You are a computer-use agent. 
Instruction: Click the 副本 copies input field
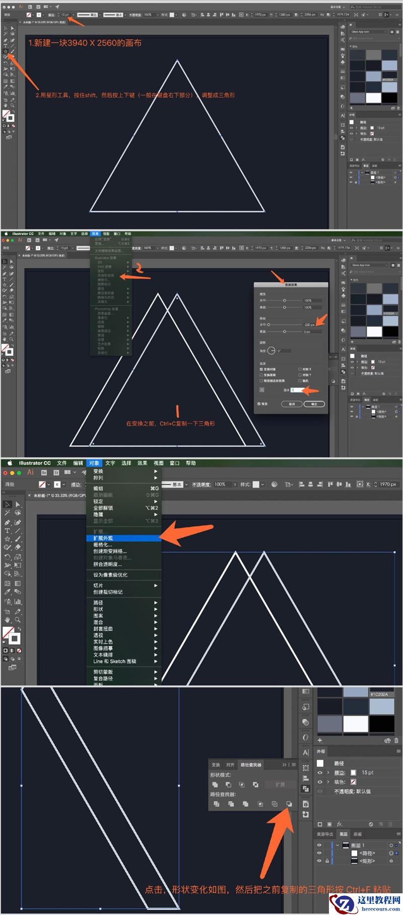[x=297, y=390]
